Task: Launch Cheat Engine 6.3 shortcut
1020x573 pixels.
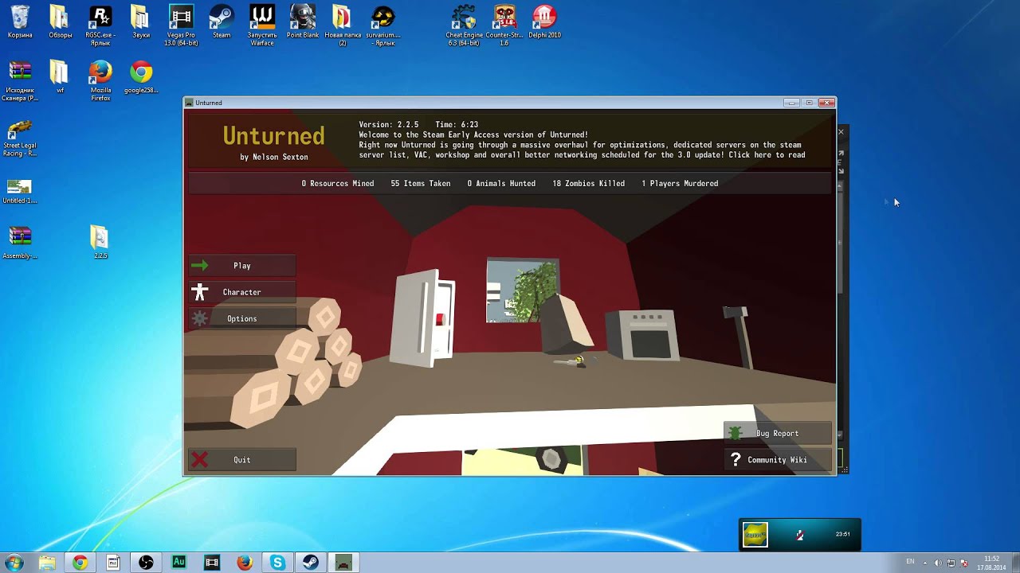Action: (x=463, y=25)
